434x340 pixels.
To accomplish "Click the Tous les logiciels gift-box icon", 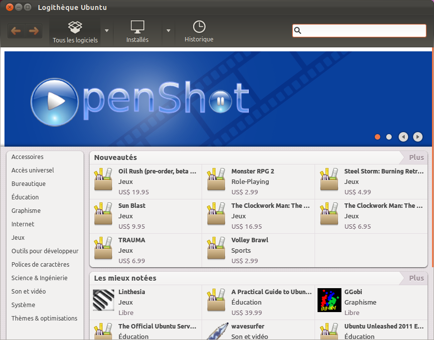I will [x=75, y=26].
